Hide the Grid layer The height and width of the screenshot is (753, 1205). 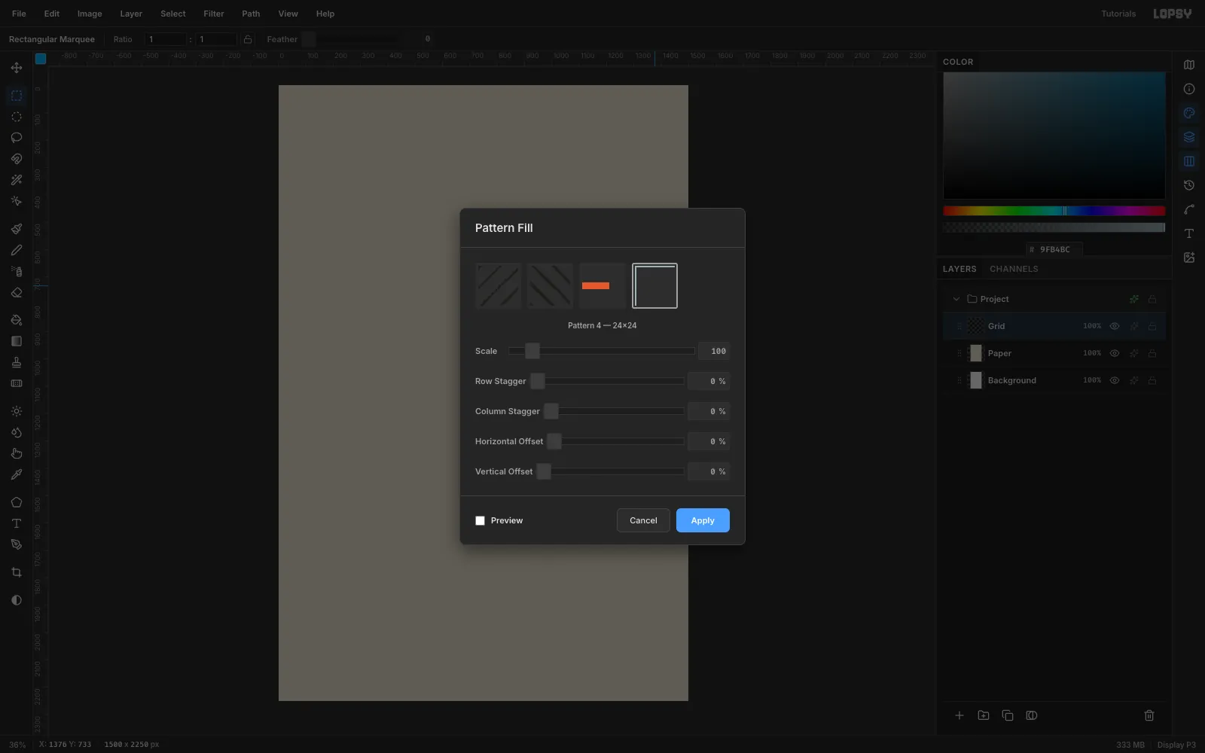click(1115, 326)
